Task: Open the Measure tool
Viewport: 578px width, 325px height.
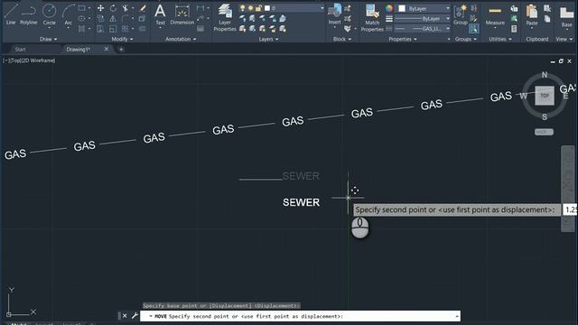Action: 495,16
